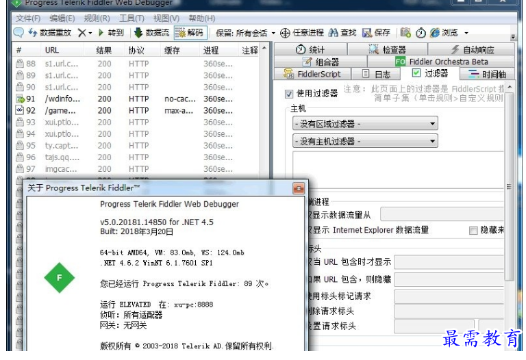
Task: Open the remove sessions dropdown arrow
Action: pos(90,33)
